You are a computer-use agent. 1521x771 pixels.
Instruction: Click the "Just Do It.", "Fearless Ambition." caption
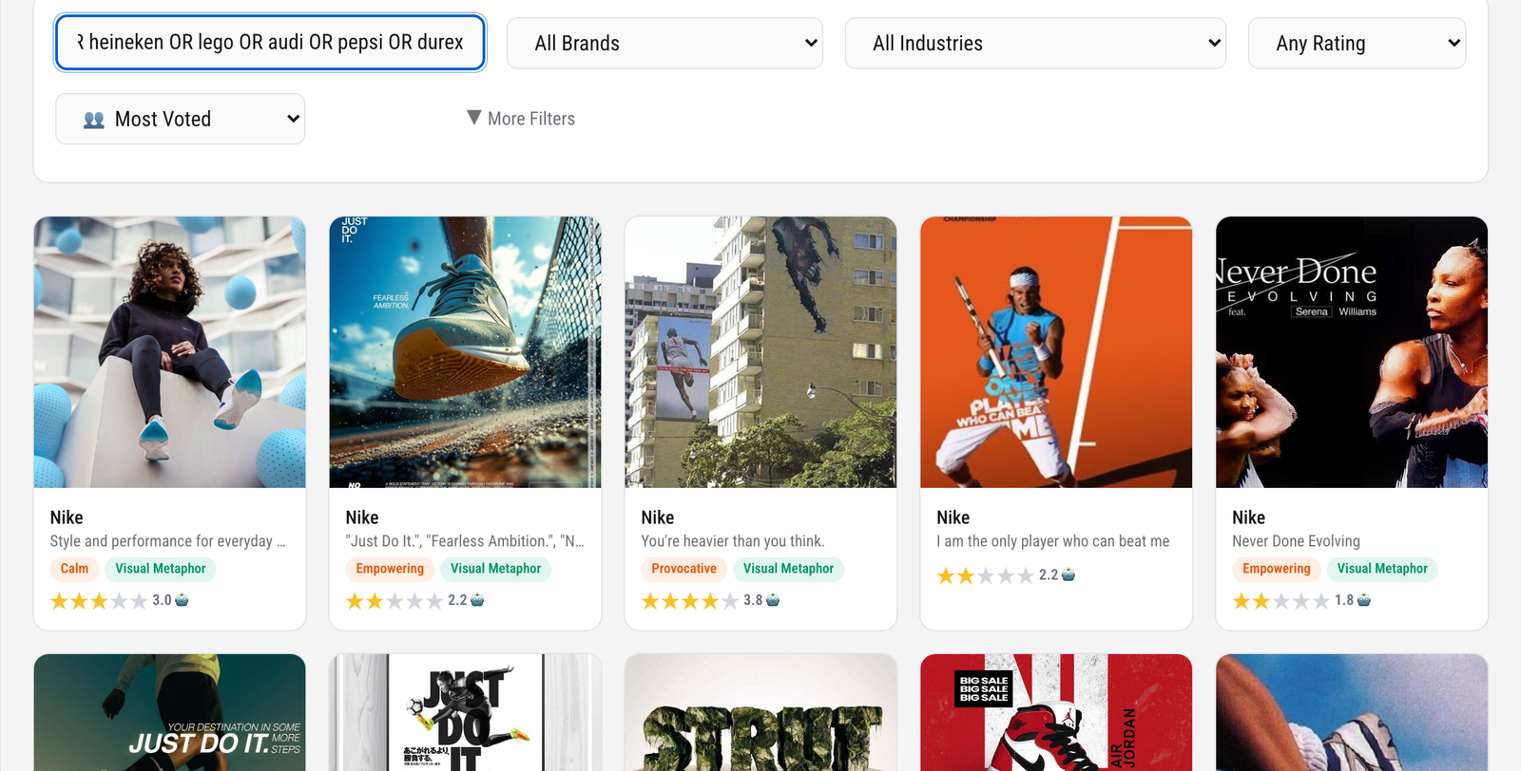pos(465,541)
